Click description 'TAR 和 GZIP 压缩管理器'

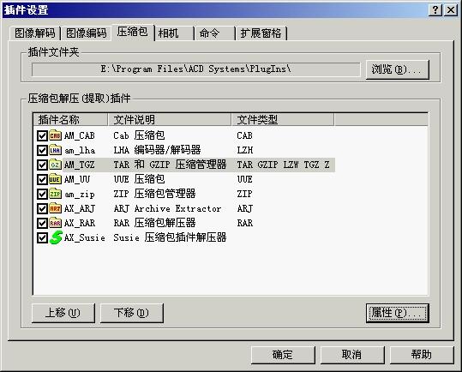[170, 165]
